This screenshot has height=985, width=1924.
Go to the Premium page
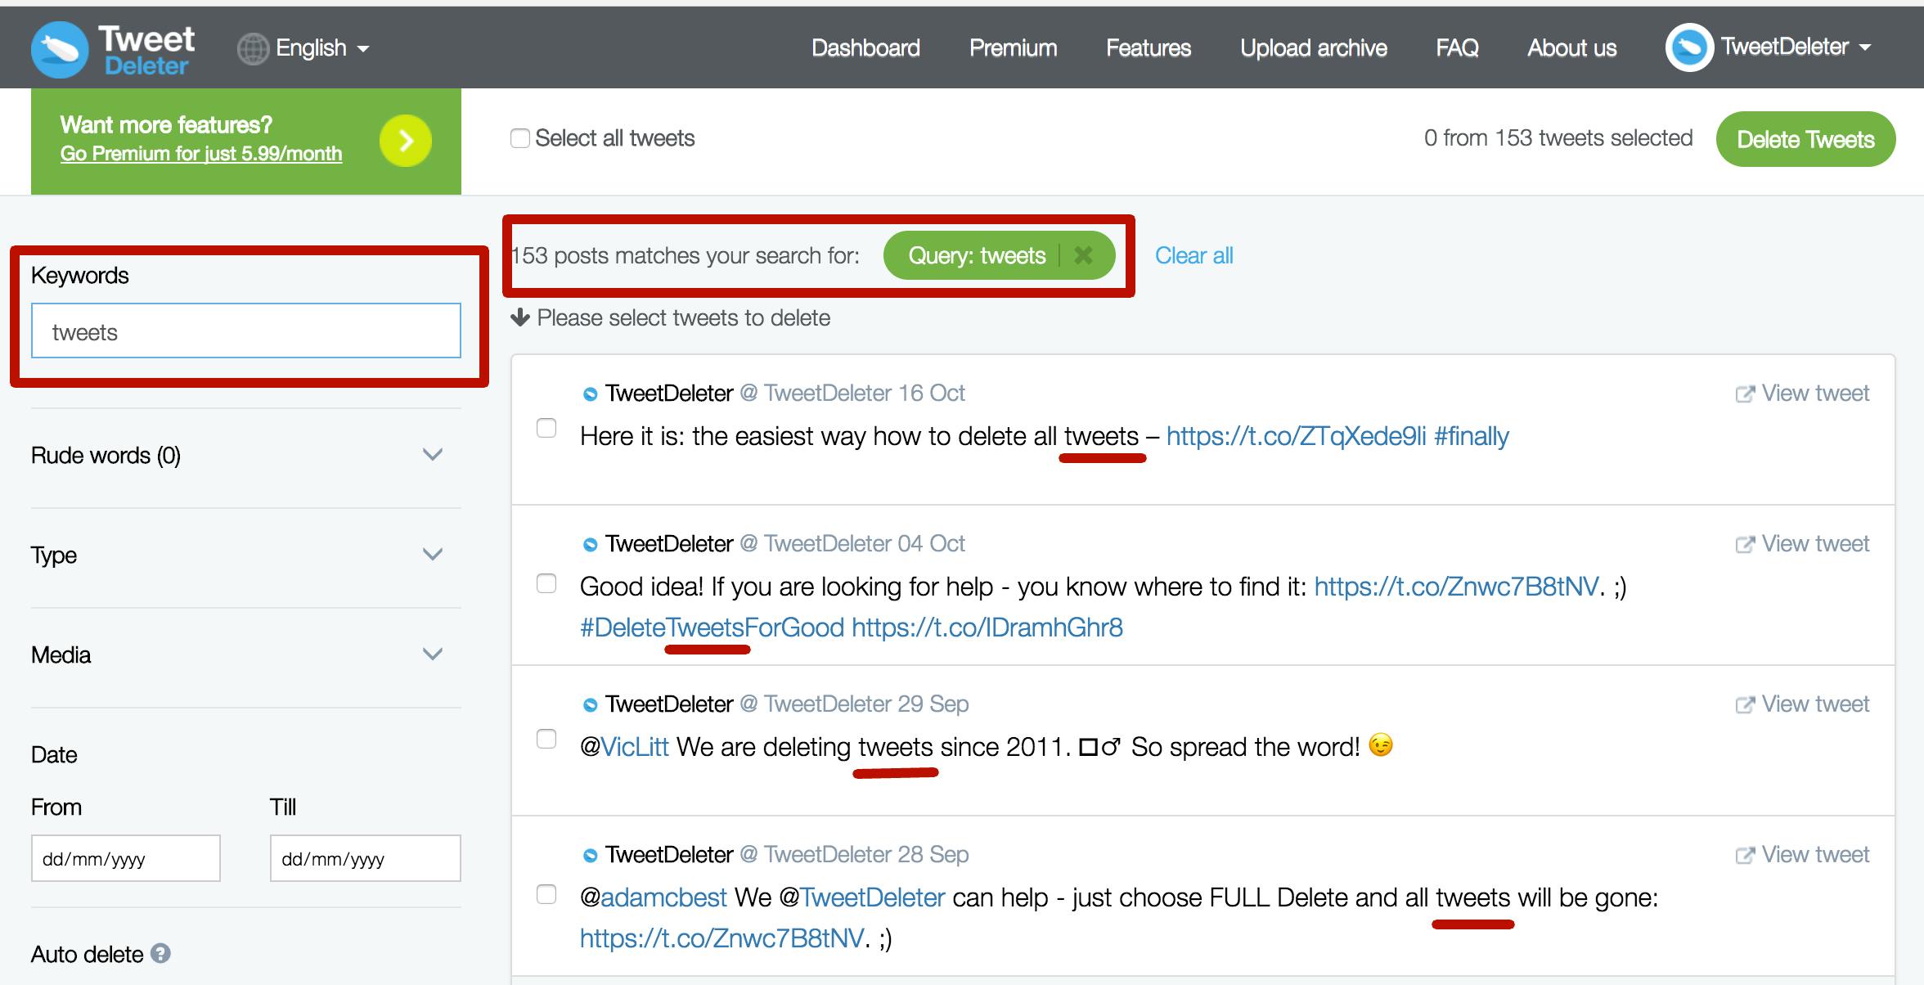pyautogui.click(x=1013, y=48)
